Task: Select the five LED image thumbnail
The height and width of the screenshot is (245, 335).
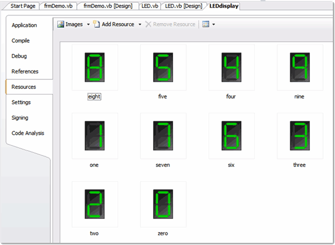Action: click(163, 67)
